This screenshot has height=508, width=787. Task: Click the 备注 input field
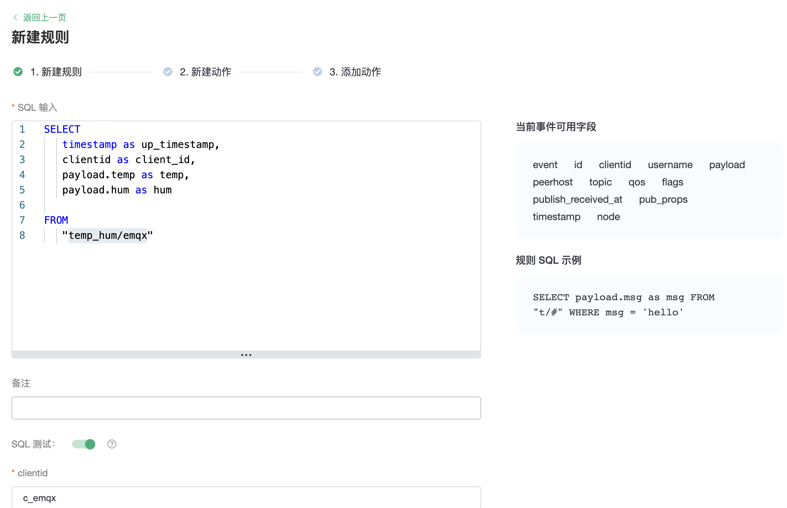[246, 408]
